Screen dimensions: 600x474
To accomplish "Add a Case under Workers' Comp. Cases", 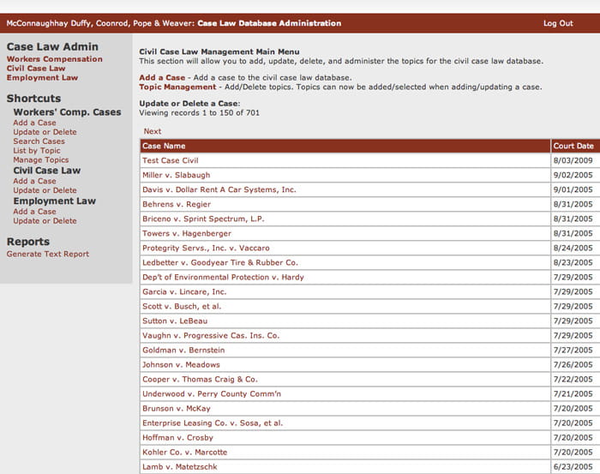I will [34, 123].
